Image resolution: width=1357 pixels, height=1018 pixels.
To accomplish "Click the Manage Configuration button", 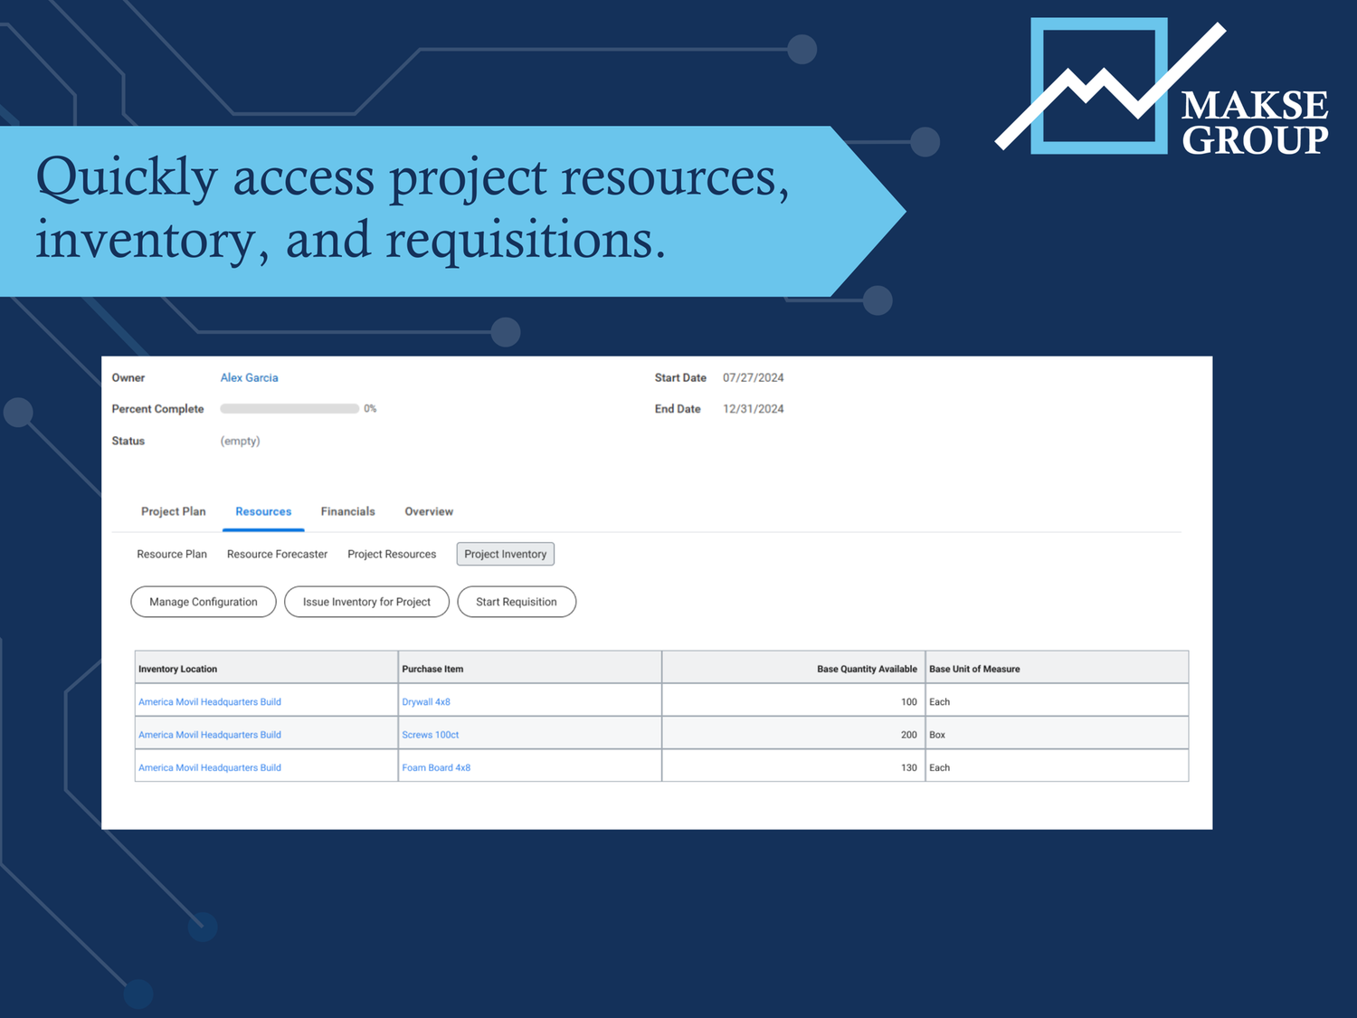I will click(x=203, y=602).
